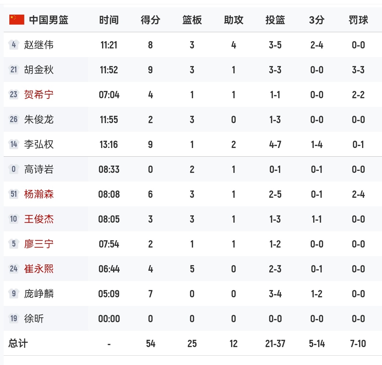Click 李弘权's playing time 13:16
Image resolution: width=382 pixels, height=365 pixels.
109,145
